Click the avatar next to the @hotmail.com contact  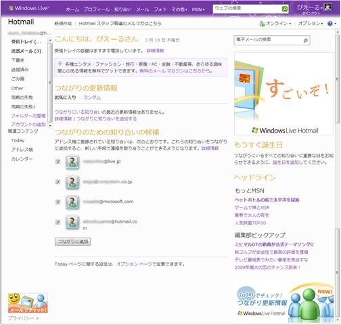coord(72,222)
